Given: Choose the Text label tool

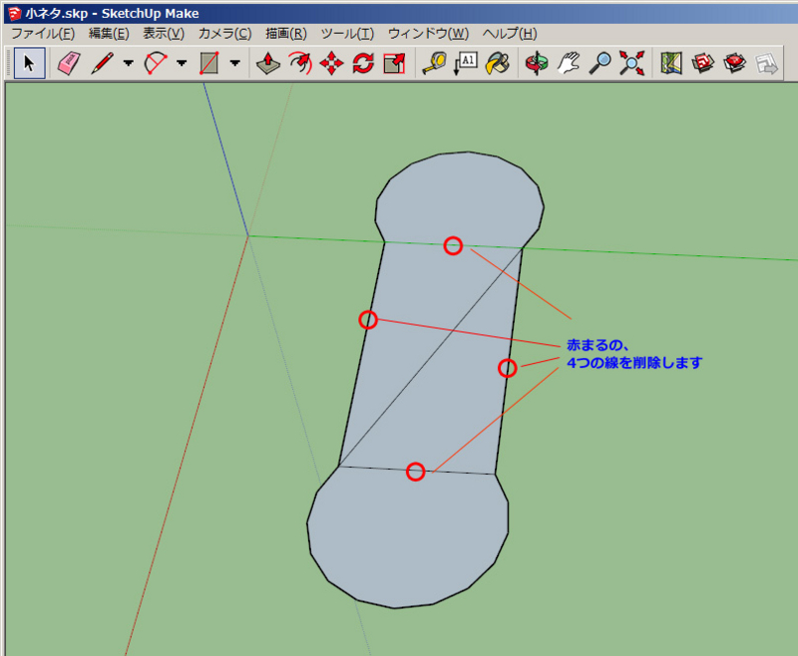Looking at the screenshot, I should [466, 63].
